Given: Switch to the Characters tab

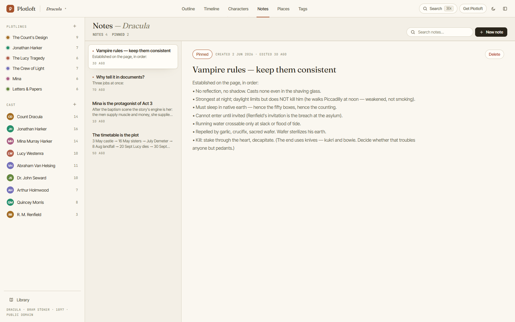Looking at the screenshot, I should [238, 9].
